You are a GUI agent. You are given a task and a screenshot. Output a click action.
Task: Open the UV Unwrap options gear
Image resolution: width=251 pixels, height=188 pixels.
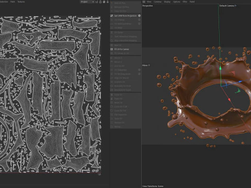coord(139,20)
